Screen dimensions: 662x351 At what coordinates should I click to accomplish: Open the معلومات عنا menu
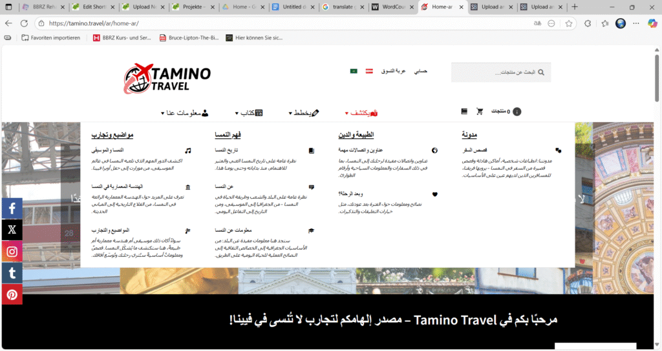tap(184, 113)
